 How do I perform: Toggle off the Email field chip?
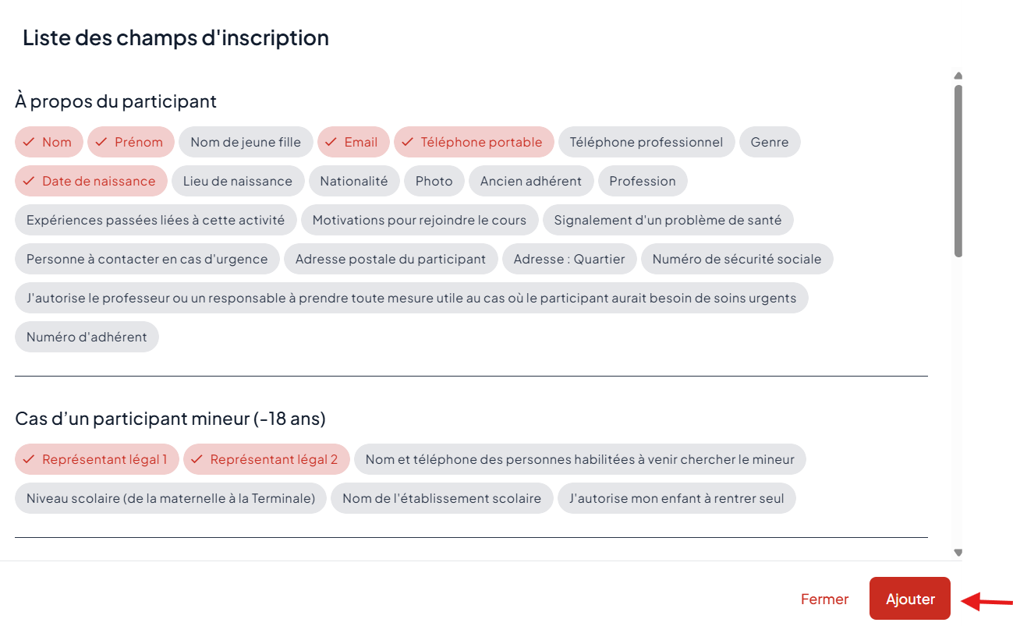point(352,142)
